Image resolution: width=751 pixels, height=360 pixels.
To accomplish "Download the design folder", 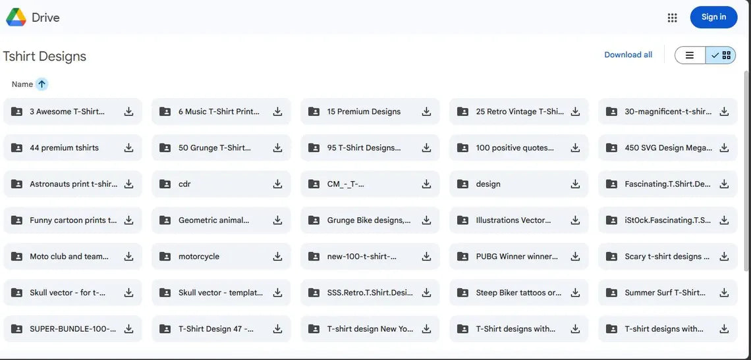I will click(575, 184).
